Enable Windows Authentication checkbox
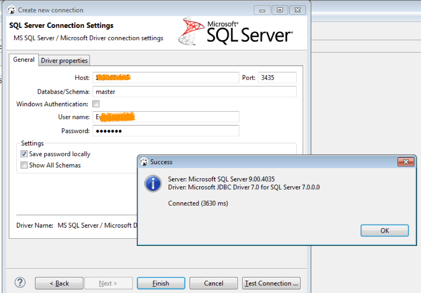Image resolution: width=421 pixels, height=293 pixels. 96,104
